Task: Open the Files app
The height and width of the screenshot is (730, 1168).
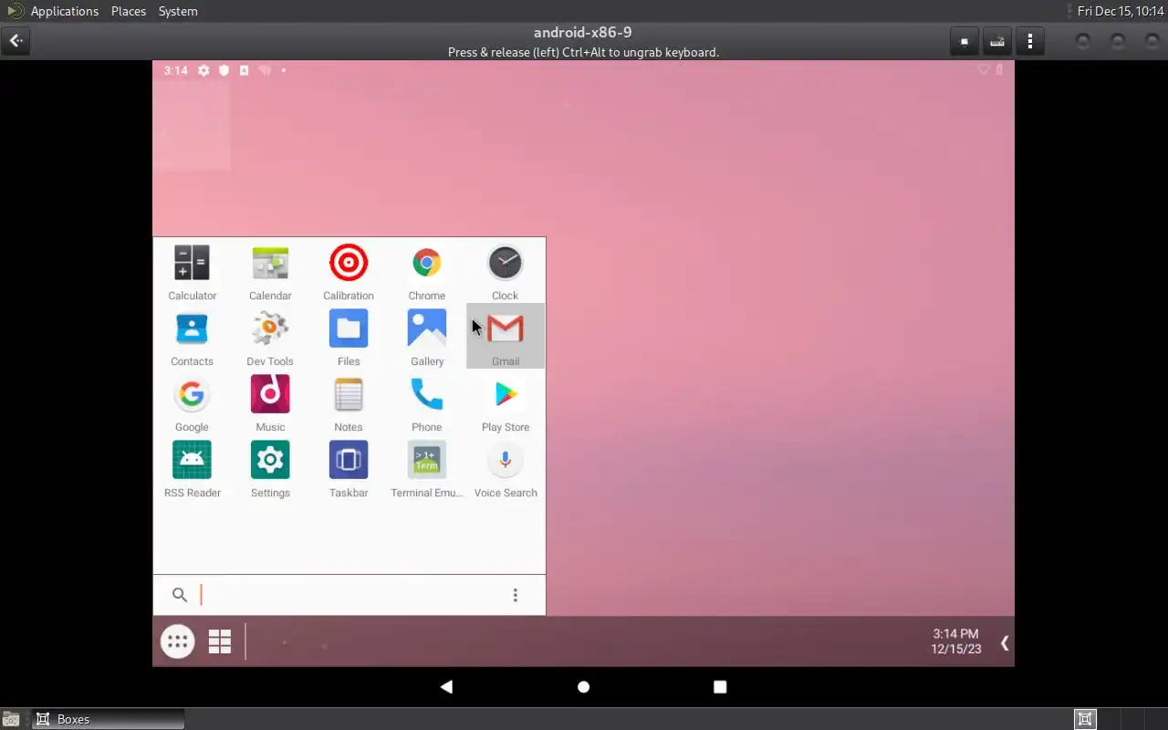Action: coord(349,338)
